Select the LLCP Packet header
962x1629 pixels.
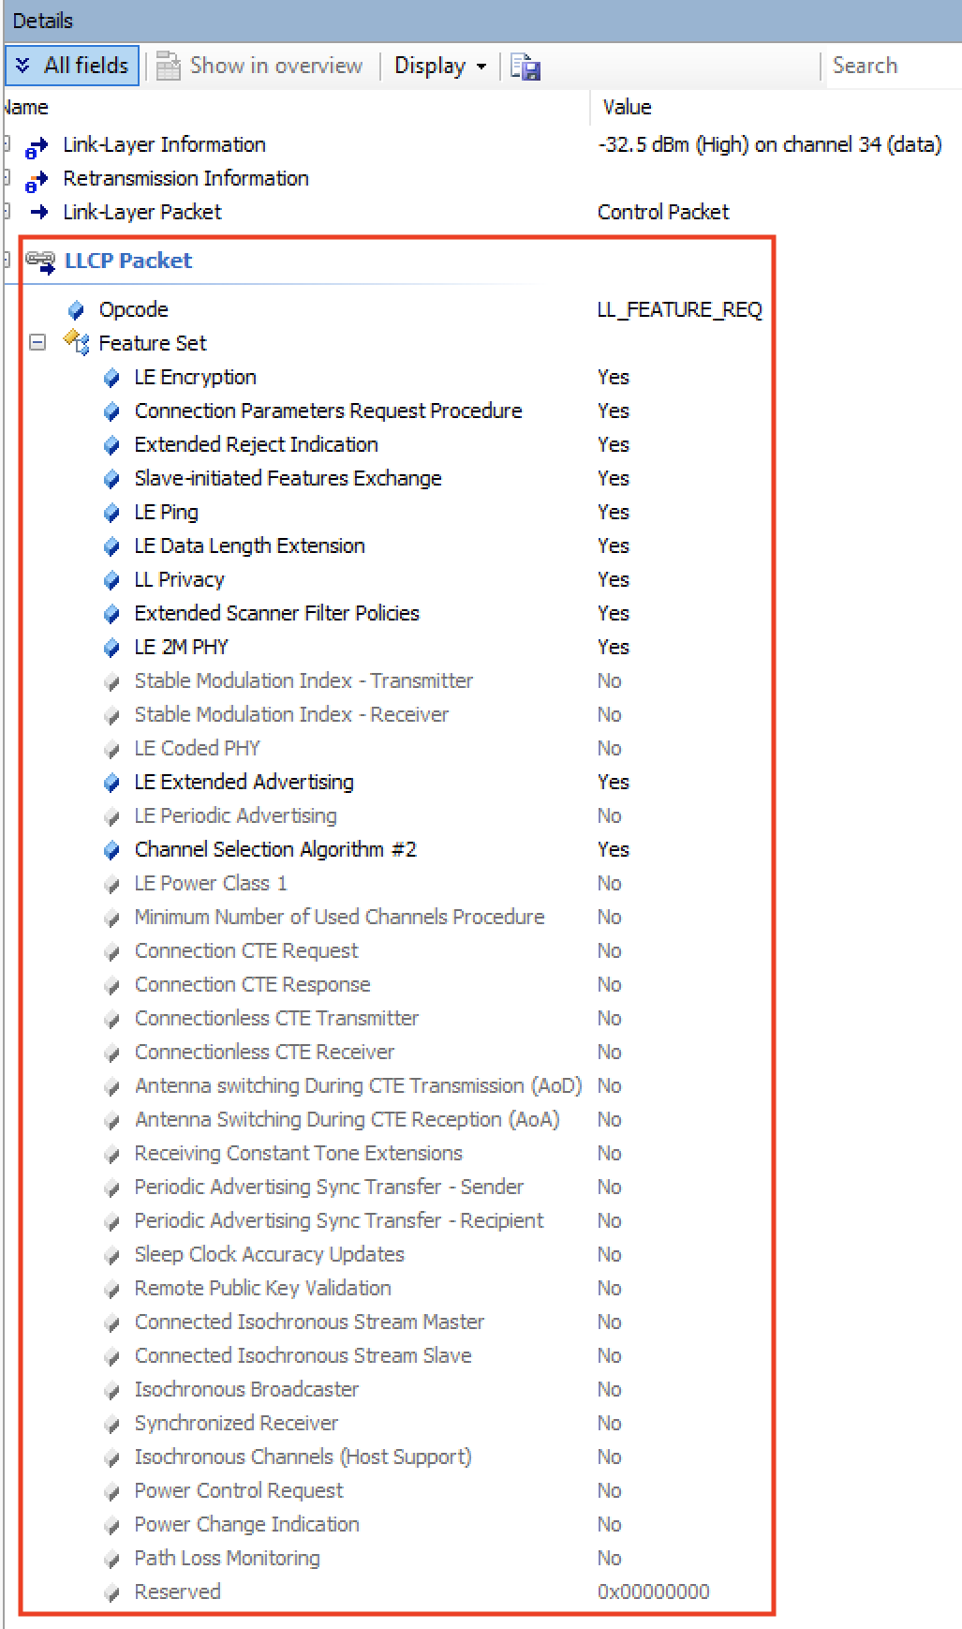(x=128, y=261)
